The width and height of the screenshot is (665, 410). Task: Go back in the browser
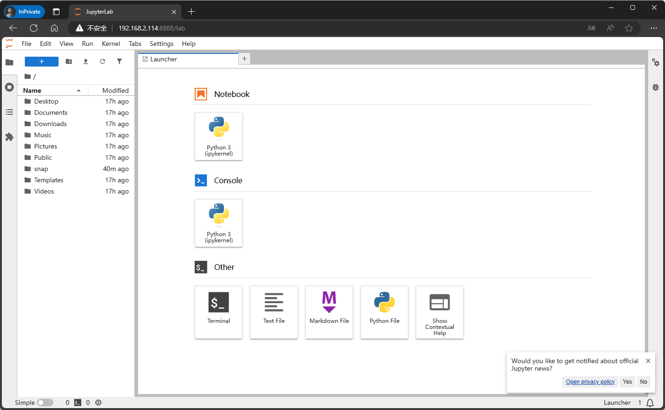tap(13, 28)
